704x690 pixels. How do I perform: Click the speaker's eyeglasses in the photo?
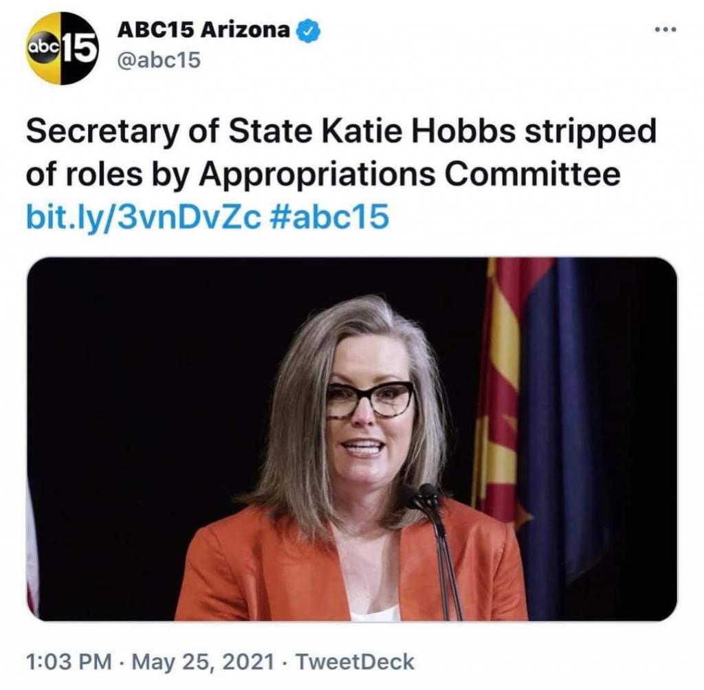point(369,399)
